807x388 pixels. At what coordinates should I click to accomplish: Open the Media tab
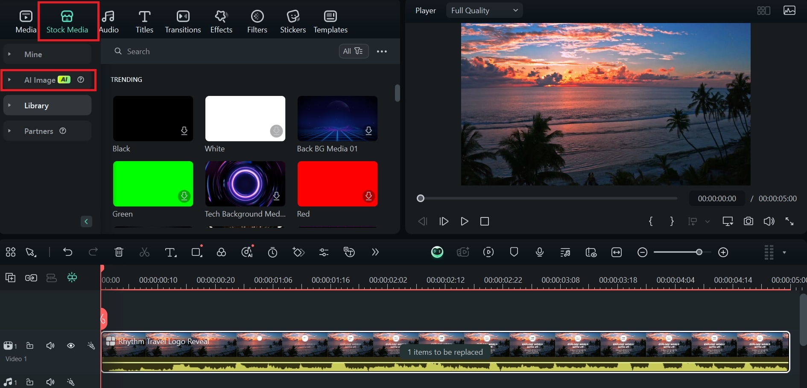(x=26, y=22)
